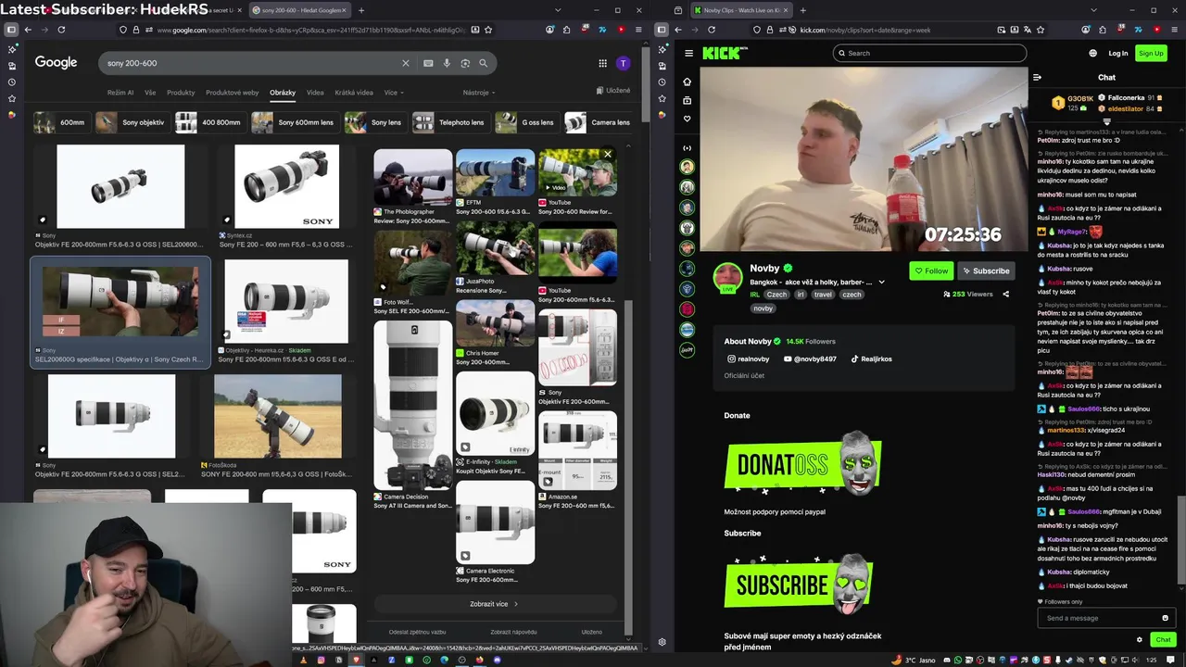This screenshot has width=1186, height=667.
Task: Go back in the Google browser window
Action: pos(28,30)
